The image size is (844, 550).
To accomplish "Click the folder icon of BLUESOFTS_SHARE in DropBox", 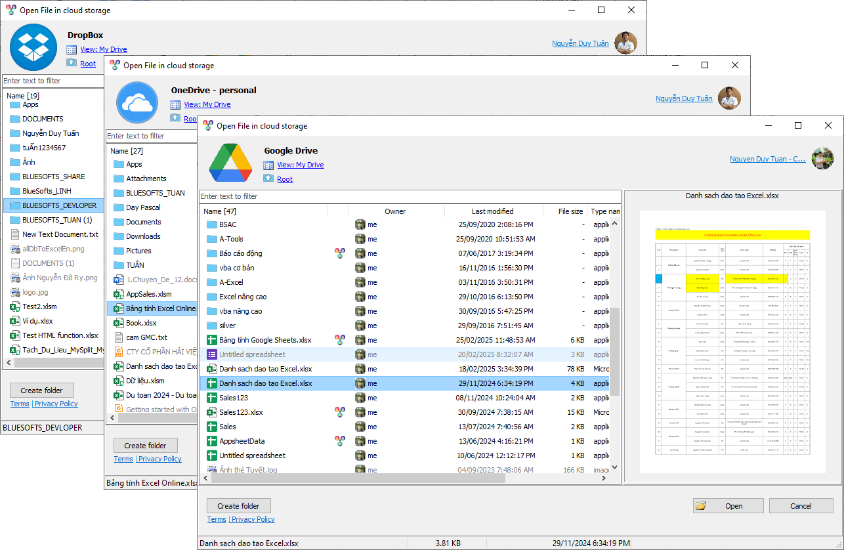I will 15,177.
